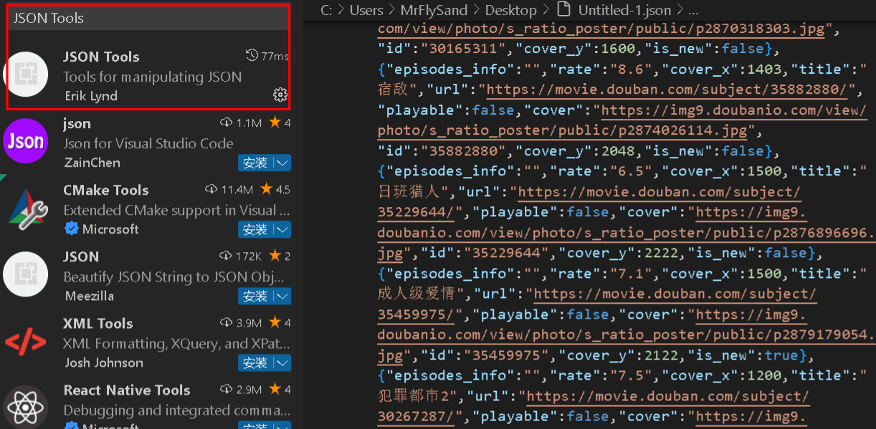Install the XML Tools extension

click(x=255, y=363)
